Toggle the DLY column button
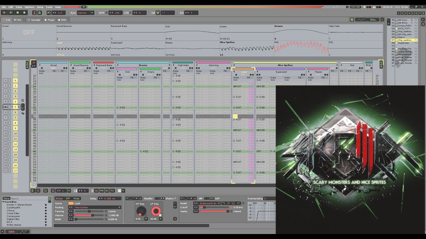The height and width of the screenshot is (239, 426). [107, 191]
